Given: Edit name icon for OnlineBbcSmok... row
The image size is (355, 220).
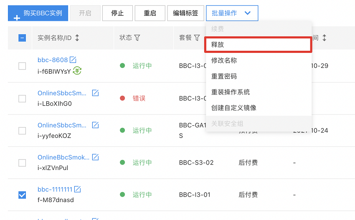Looking at the screenshot, I should coord(95,157).
